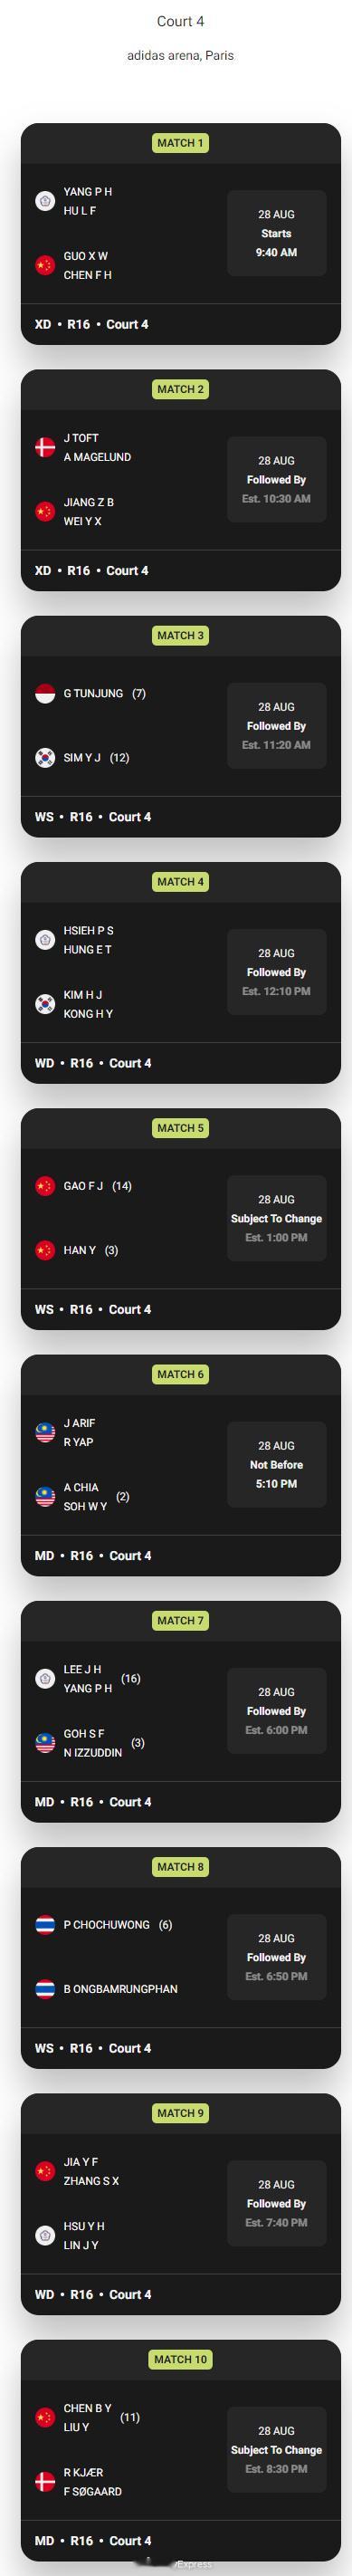The width and height of the screenshot is (352, 2576).
Task: Open Match 5 Subject To Change time box
Action: pyautogui.click(x=277, y=1218)
